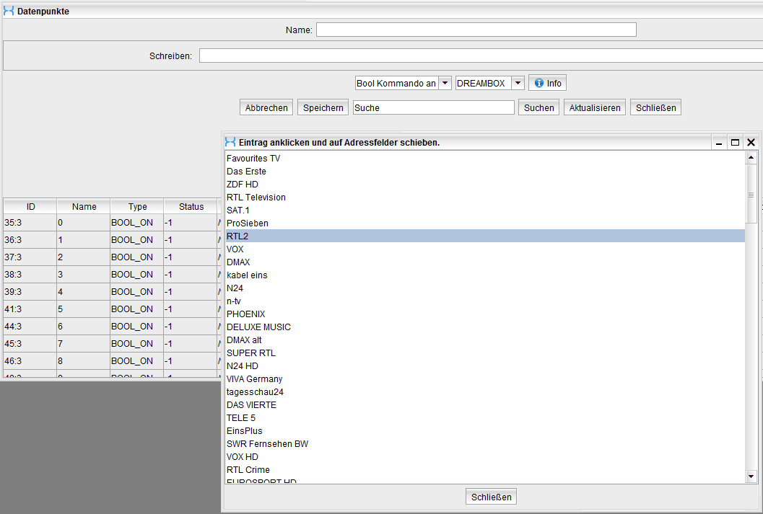Focus the Suche search field
Image resolution: width=763 pixels, height=514 pixels.
point(433,107)
